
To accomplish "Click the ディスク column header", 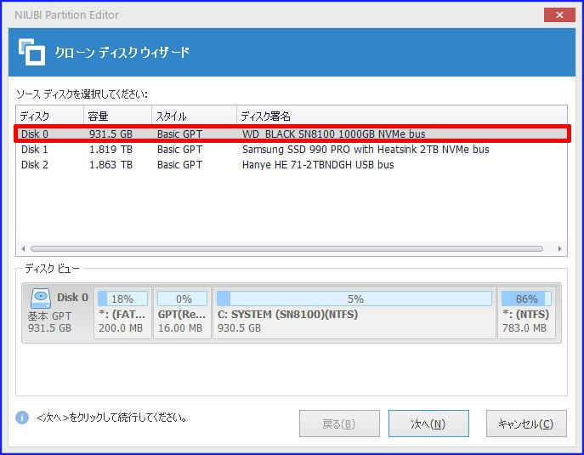I will 50,116.
